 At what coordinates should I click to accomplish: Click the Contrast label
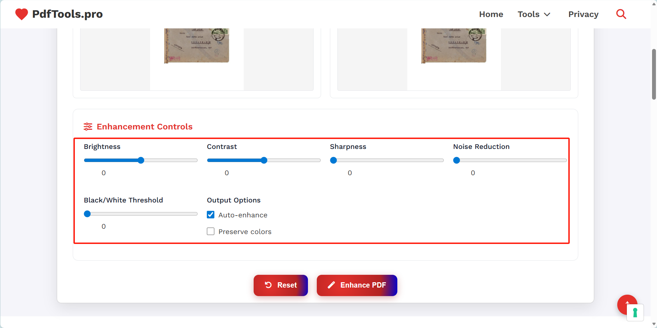click(x=222, y=147)
